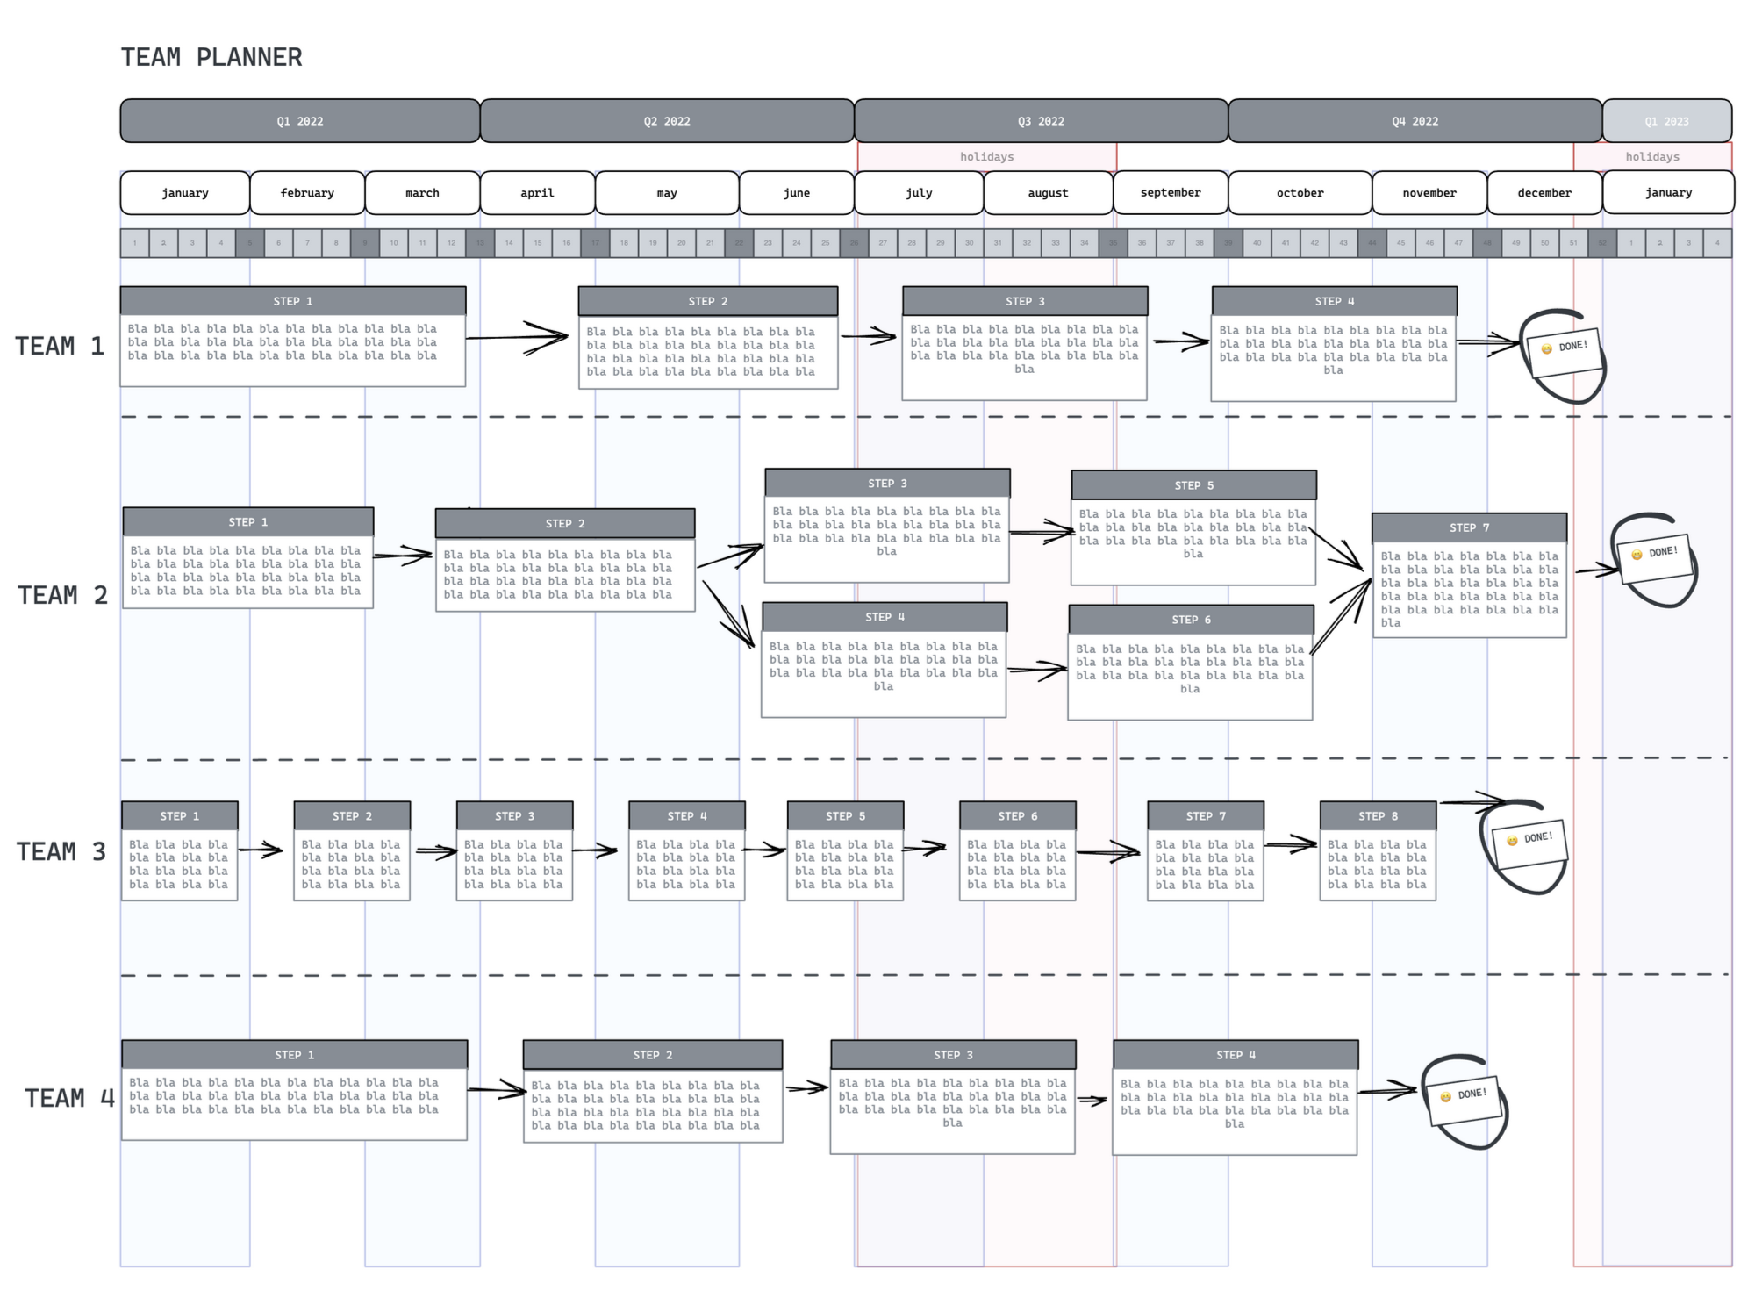
Task: Click the september month box
Action: (x=1171, y=192)
